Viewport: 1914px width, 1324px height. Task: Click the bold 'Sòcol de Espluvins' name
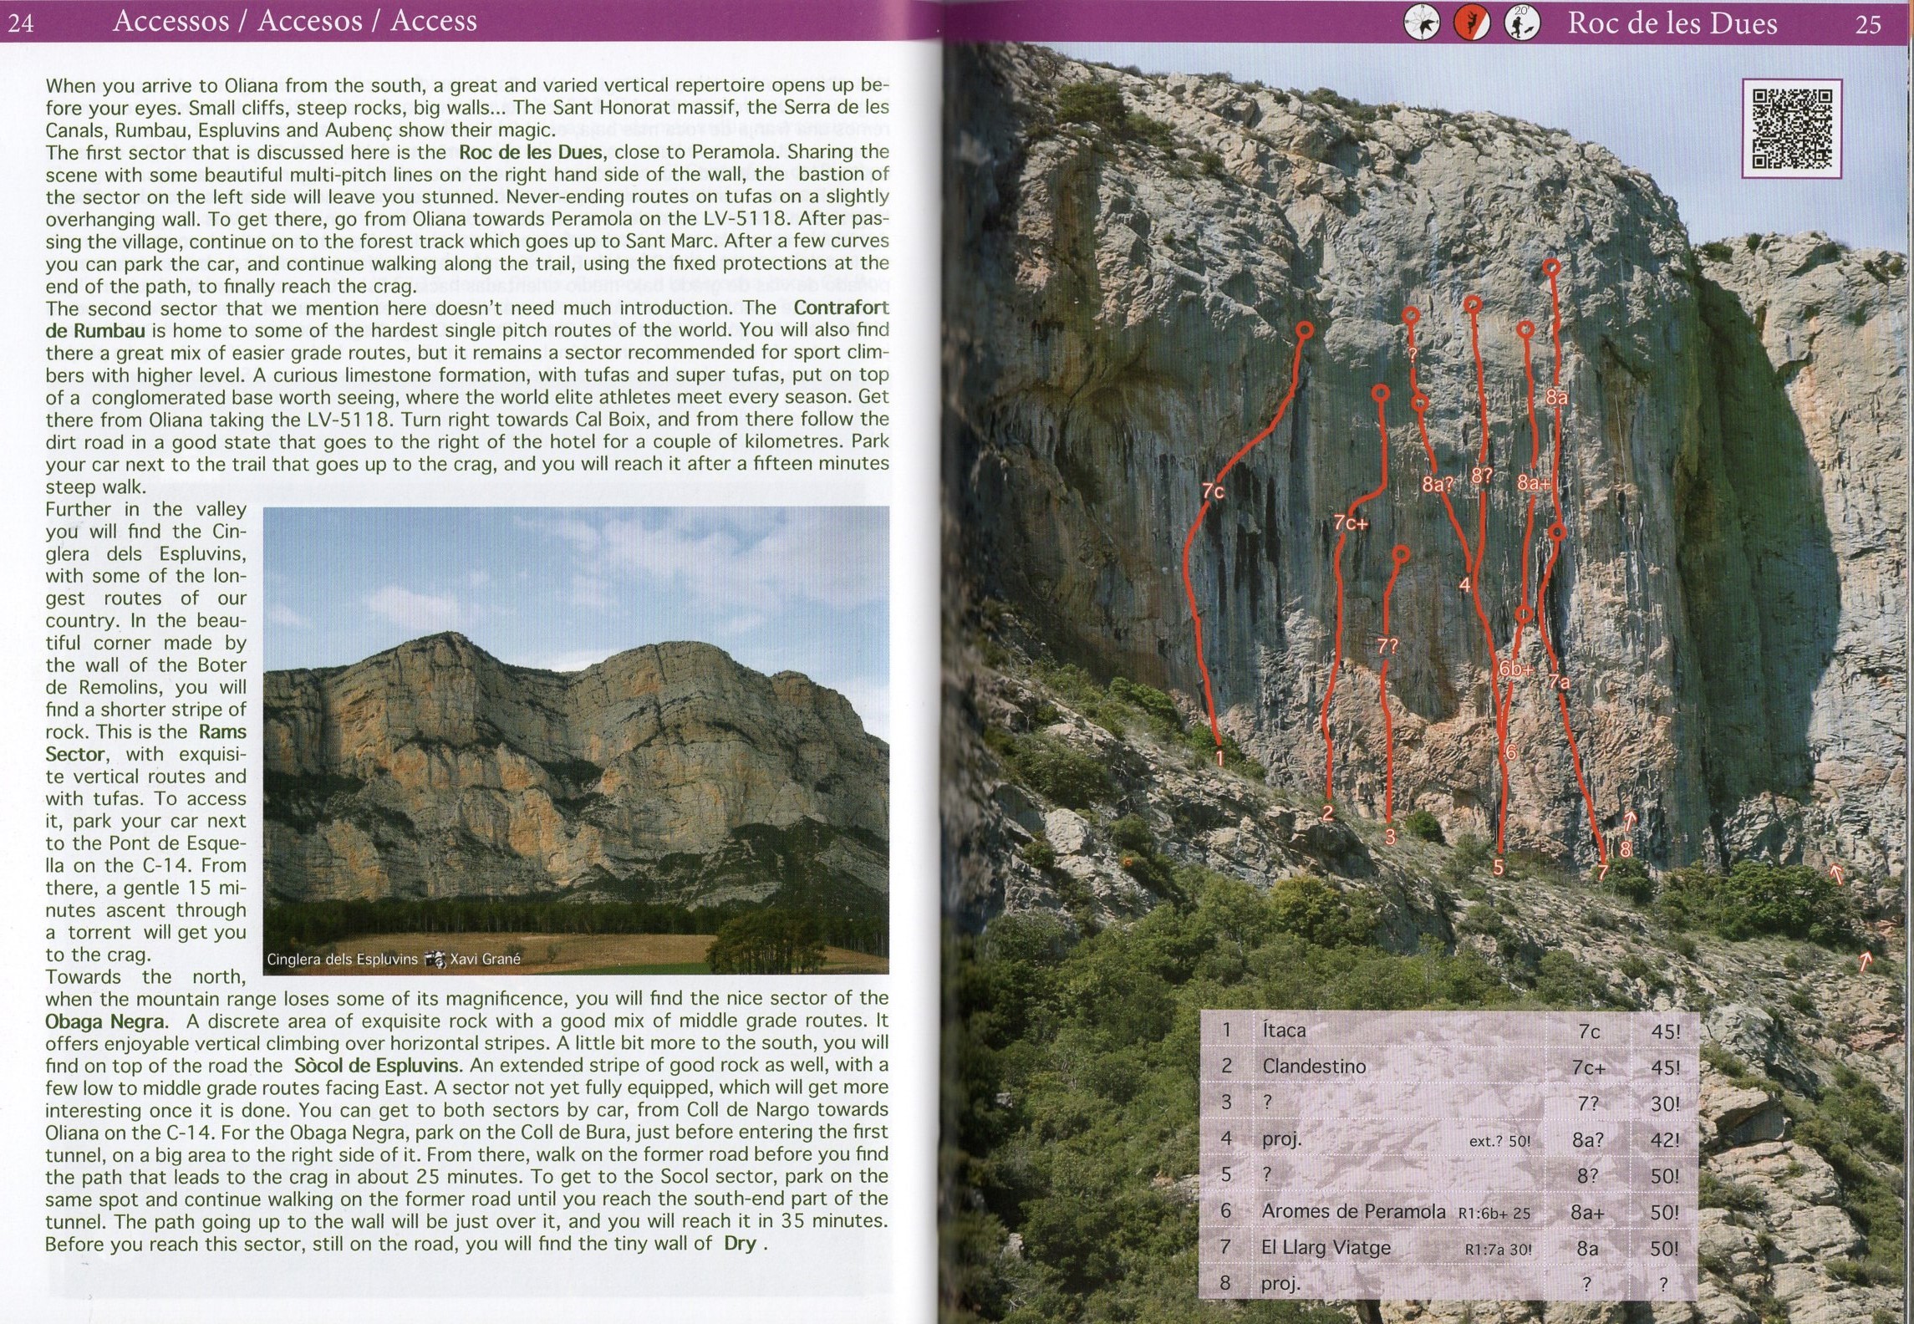coord(376,1065)
